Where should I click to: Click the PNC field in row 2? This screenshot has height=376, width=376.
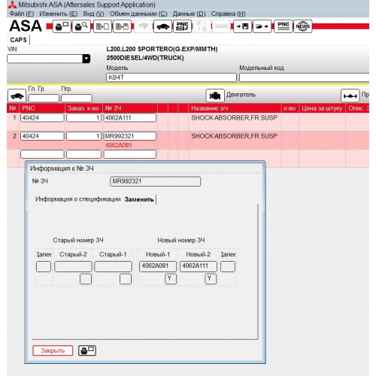[42, 136]
